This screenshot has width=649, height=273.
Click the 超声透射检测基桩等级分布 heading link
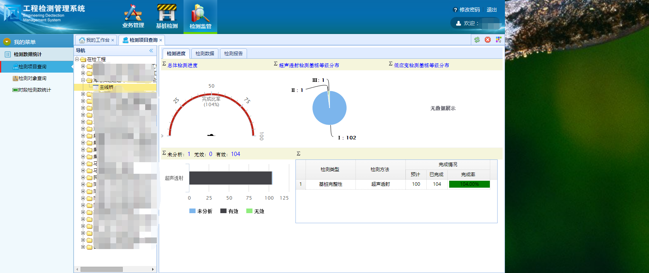click(x=309, y=66)
